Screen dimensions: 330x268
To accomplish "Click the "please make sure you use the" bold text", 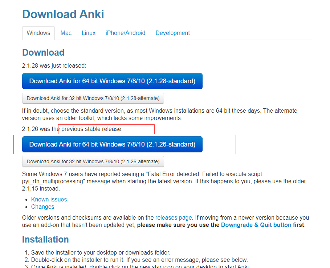I will (178, 225).
